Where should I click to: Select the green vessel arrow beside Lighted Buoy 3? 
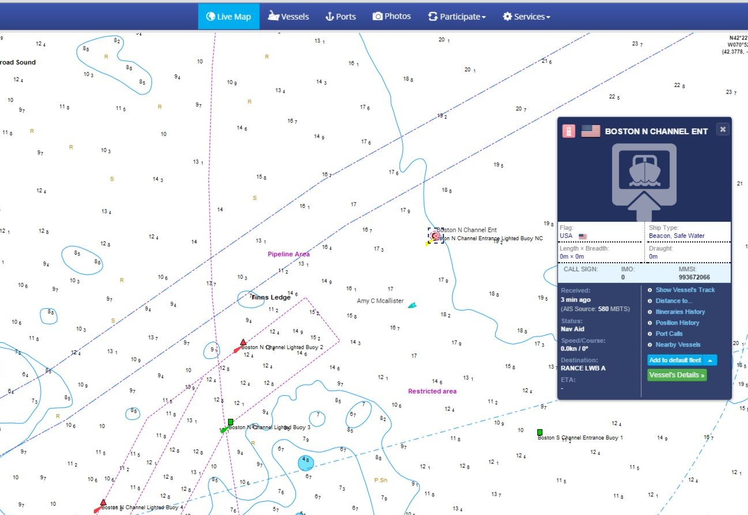224,430
